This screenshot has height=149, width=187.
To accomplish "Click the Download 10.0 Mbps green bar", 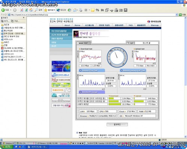I will [115, 104].
